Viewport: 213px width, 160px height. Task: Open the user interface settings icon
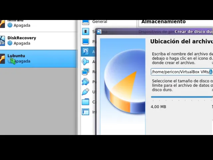click(x=86, y=112)
